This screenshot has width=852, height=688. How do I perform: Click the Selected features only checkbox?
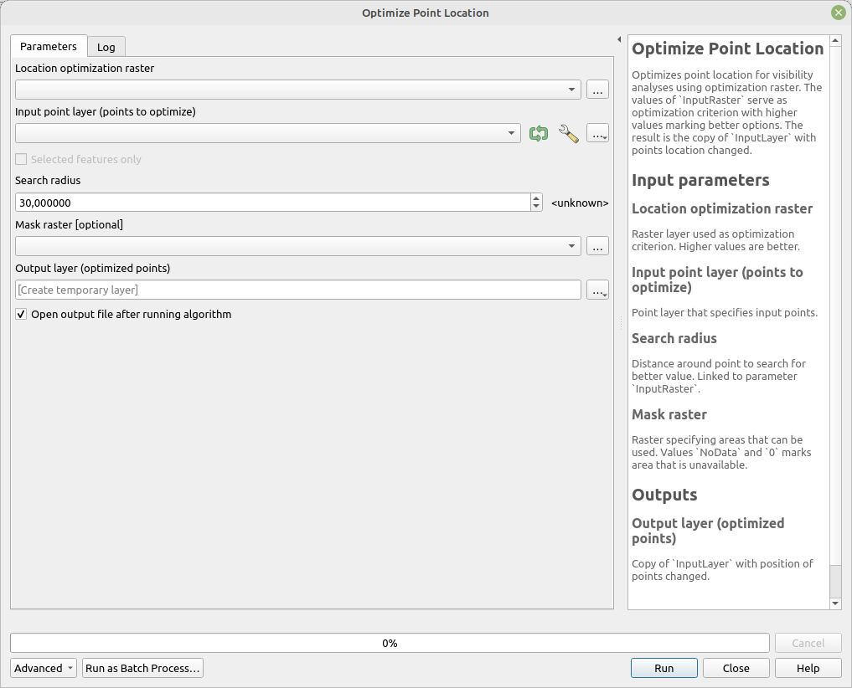pyautogui.click(x=19, y=159)
